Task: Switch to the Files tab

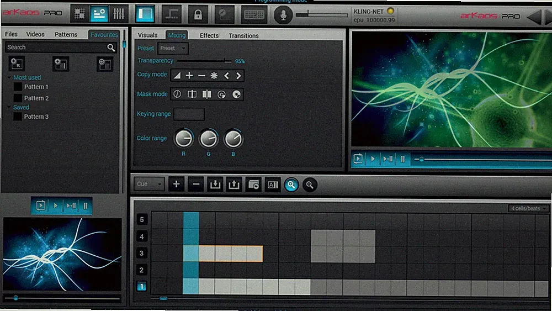Action: (x=11, y=34)
